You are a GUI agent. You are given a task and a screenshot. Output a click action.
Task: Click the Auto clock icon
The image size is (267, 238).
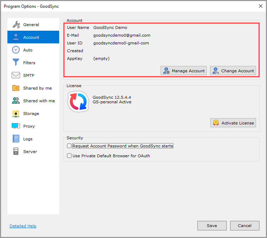(16, 50)
